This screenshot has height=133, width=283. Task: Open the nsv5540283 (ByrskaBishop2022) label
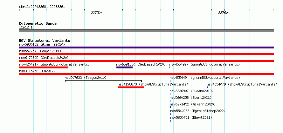pos(198,111)
